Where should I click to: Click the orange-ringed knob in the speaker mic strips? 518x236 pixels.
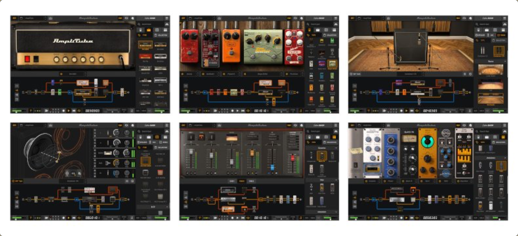click(116, 163)
